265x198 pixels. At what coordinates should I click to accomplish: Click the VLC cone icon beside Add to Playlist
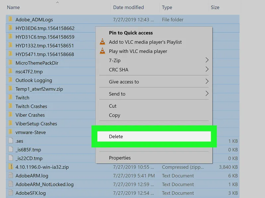(102, 42)
